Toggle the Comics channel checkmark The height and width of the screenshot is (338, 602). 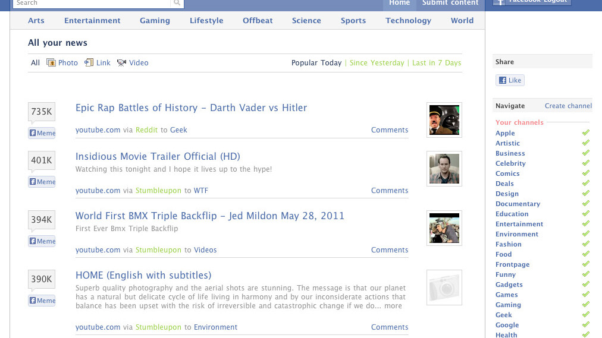tap(585, 173)
